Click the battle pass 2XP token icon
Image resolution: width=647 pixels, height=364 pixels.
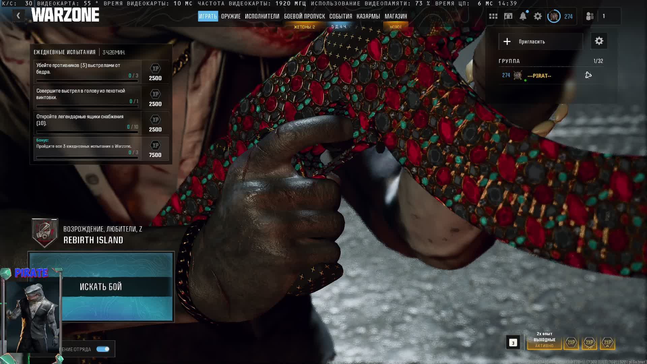(x=608, y=342)
